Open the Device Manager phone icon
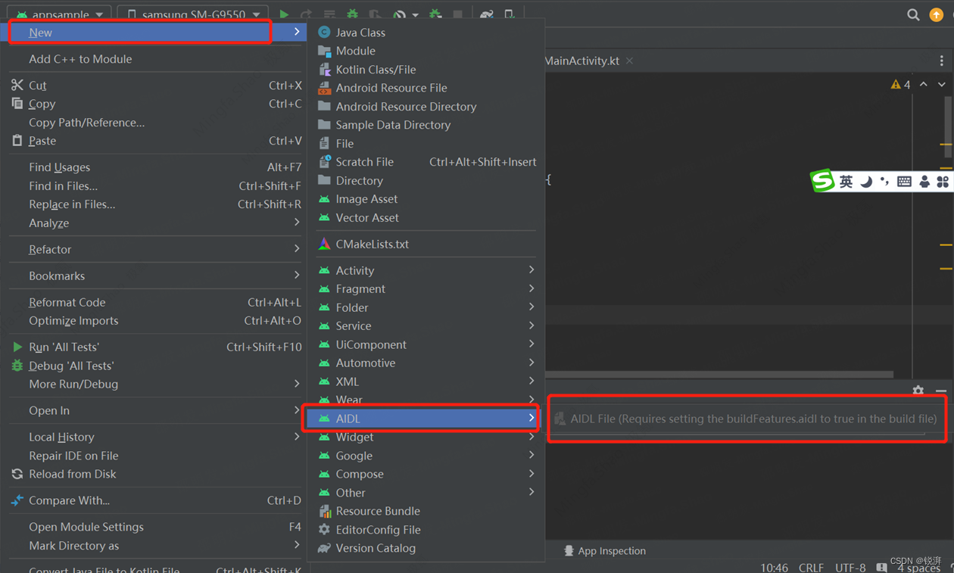Screen dimensions: 954x573 pyautogui.click(x=509, y=14)
